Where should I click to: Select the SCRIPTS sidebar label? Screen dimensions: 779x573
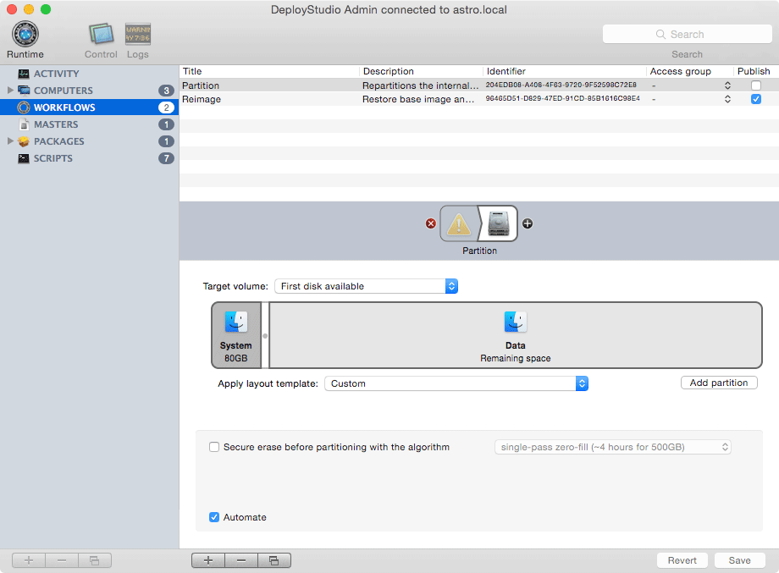pyautogui.click(x=53, y=158)
